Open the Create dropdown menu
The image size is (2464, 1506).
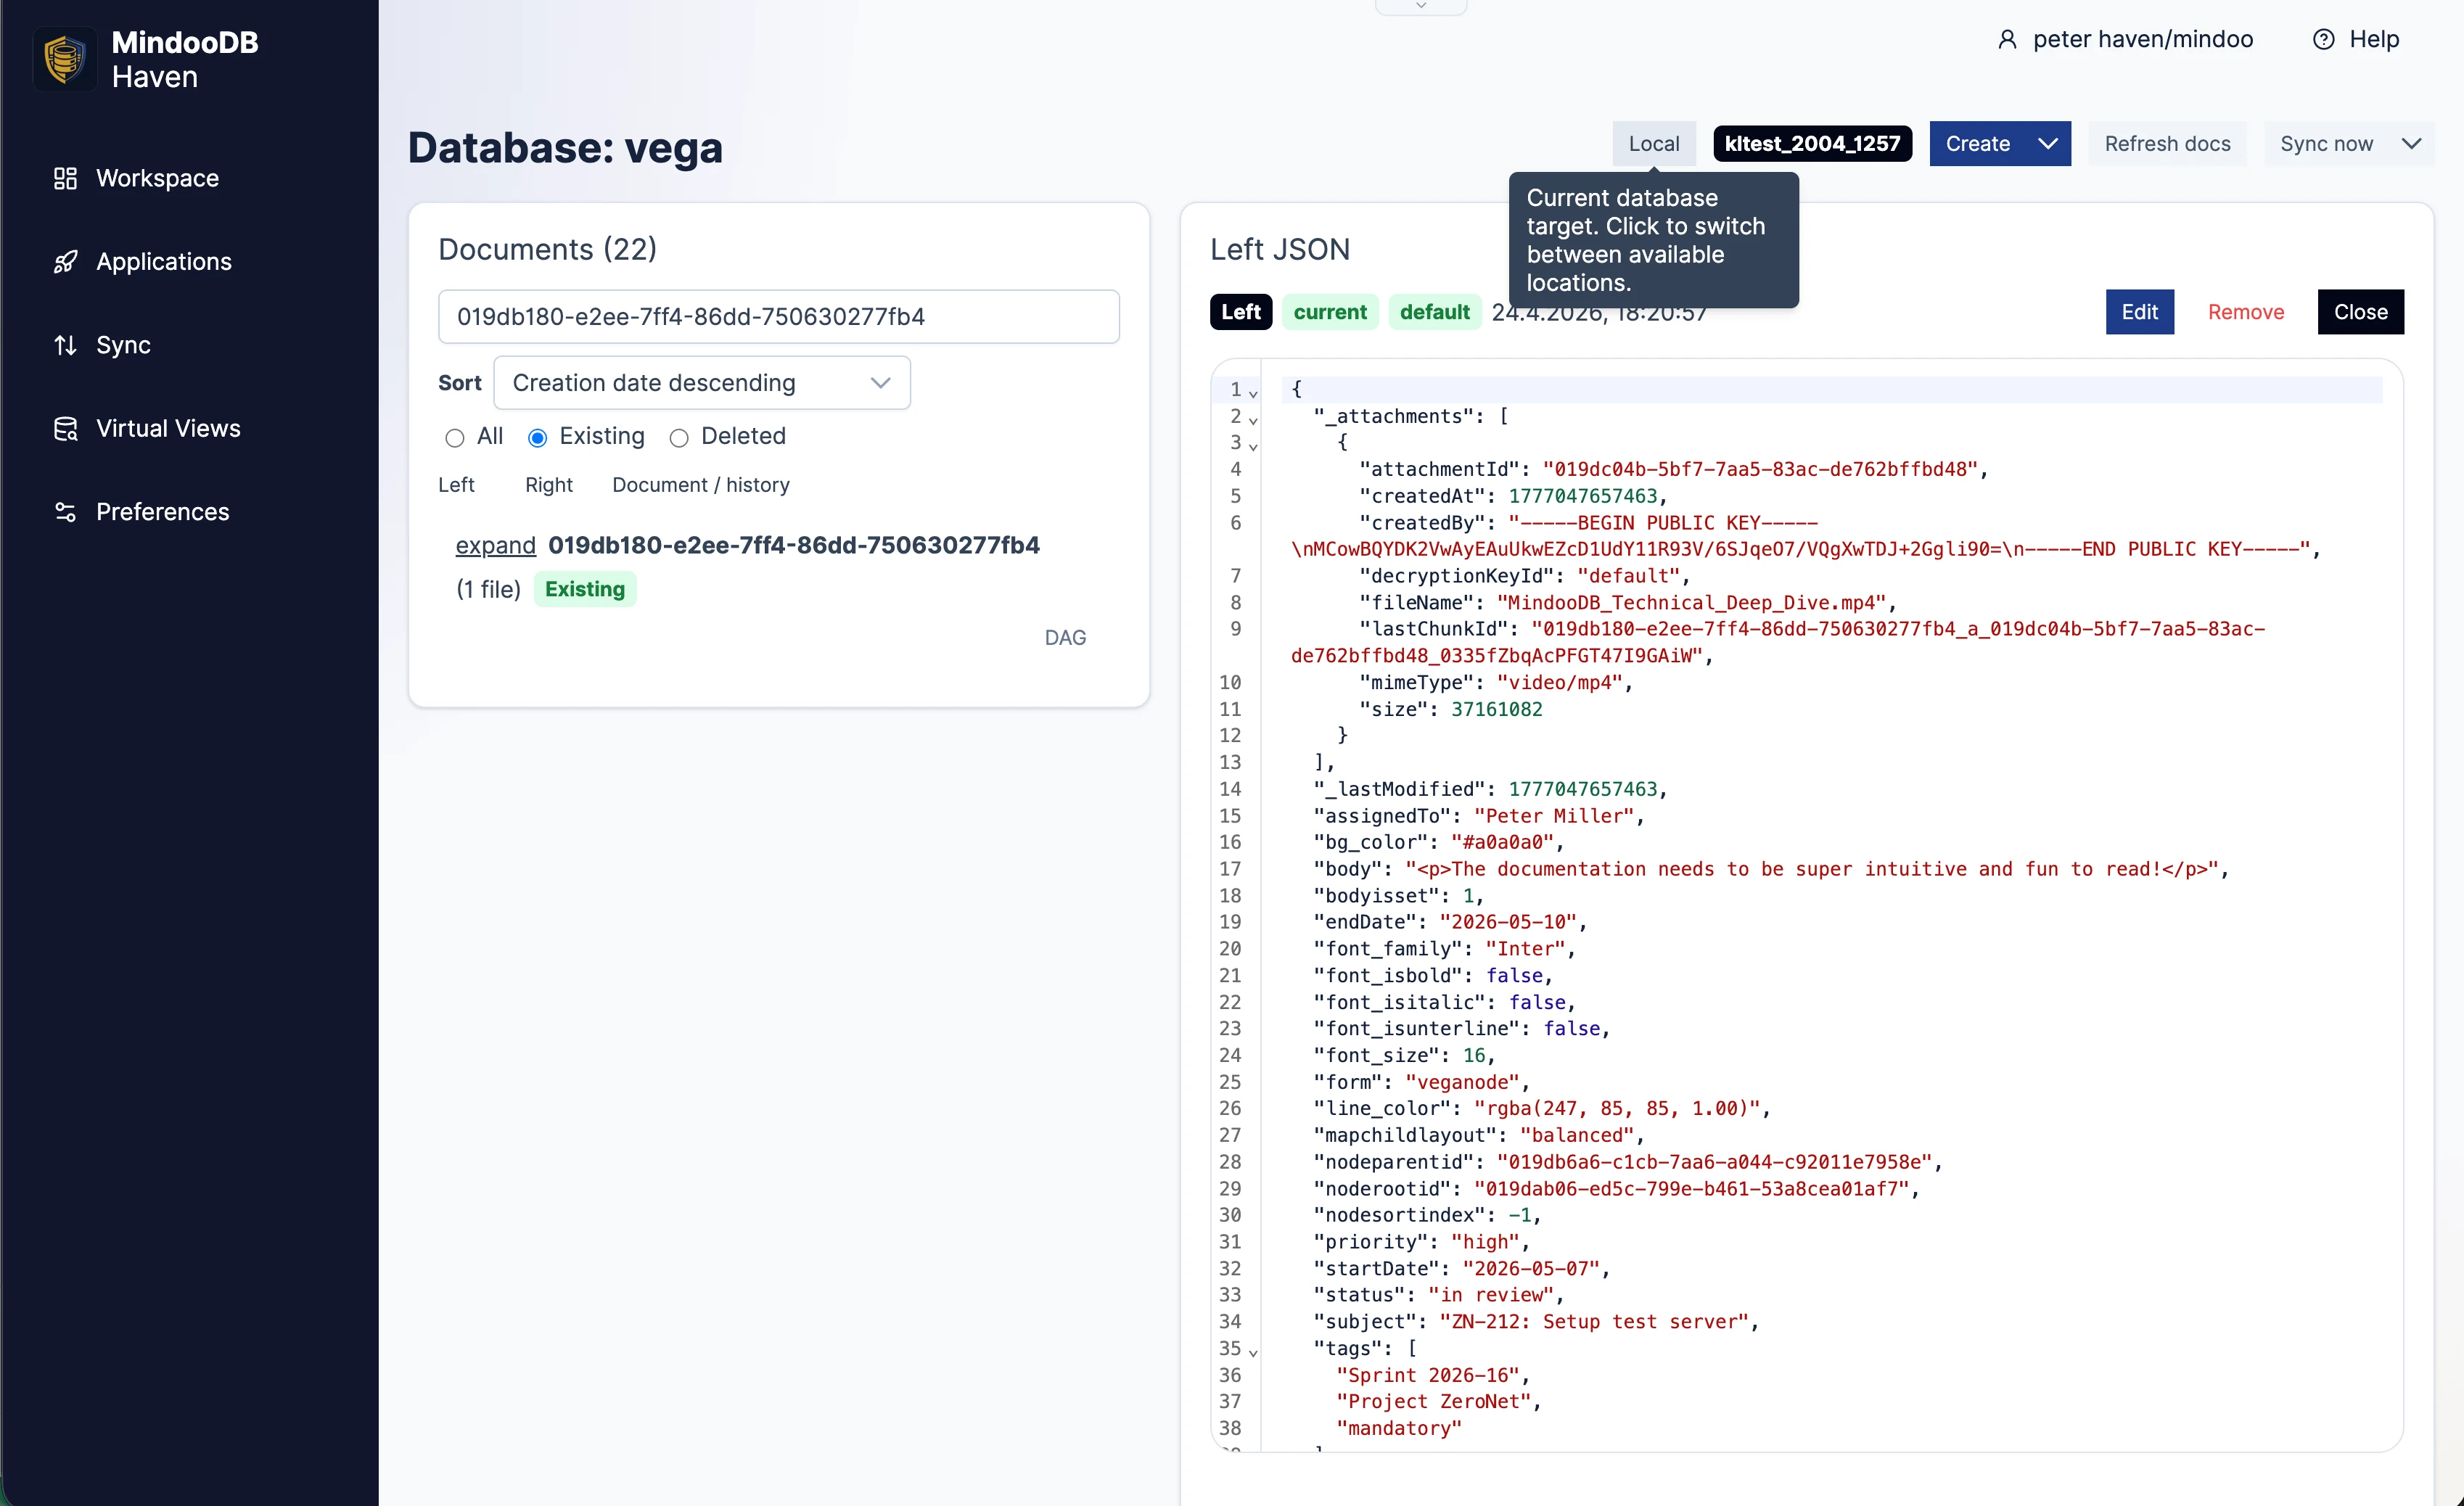(x=1999, y=143)
